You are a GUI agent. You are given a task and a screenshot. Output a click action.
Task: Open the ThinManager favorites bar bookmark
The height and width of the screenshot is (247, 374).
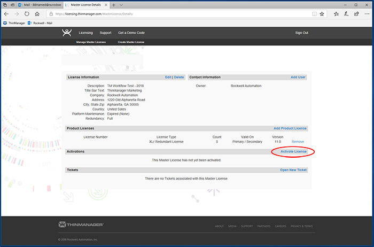point(14,23)
